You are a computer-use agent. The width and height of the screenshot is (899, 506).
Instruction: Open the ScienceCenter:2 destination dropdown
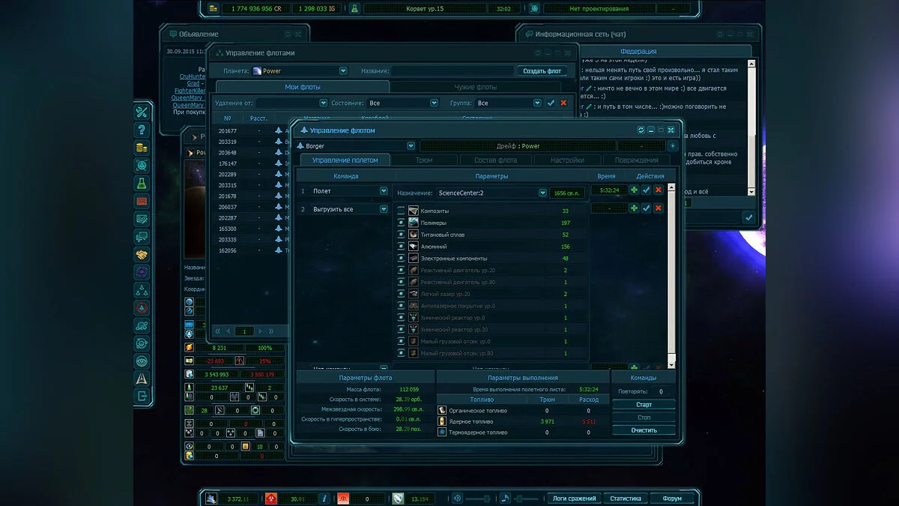(x=542, y=193)
